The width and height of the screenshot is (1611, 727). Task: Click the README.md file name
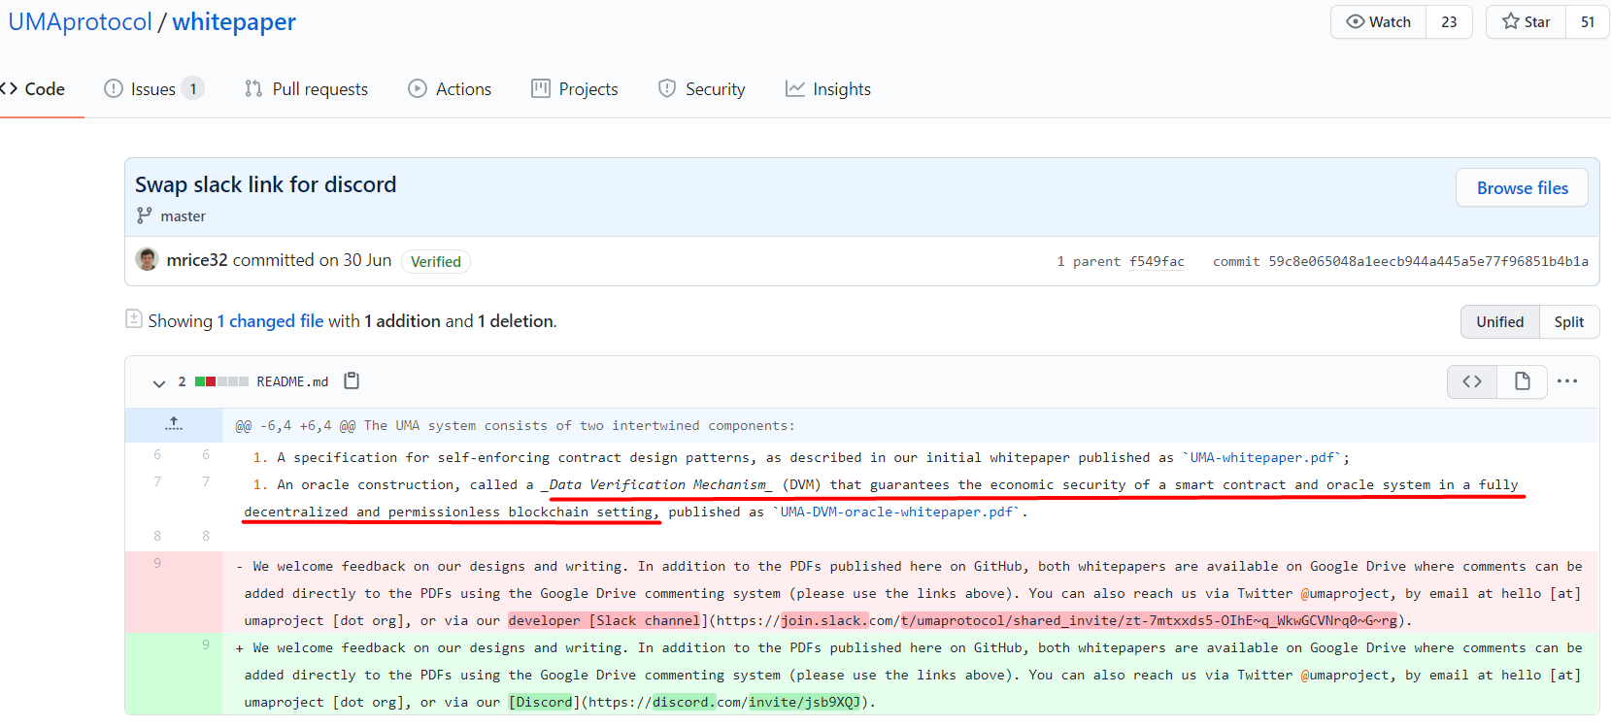pos(292,381)
